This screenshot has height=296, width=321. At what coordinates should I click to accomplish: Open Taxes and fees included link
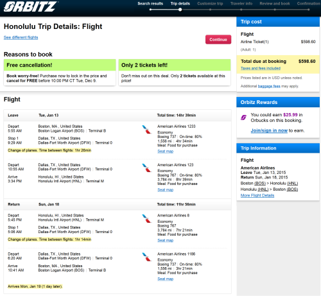click(261, 68)
